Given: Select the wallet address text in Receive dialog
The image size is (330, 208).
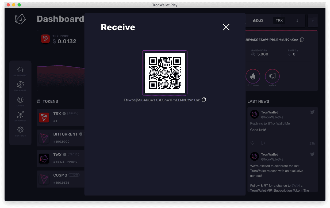Looking at the screenshot, I should click(x=162, y=100).
